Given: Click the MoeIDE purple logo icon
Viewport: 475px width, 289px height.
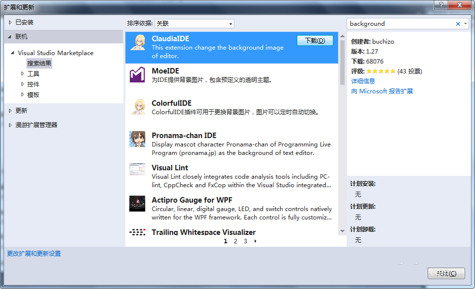Looking at the screenshot, I should [x=137, y=74].
